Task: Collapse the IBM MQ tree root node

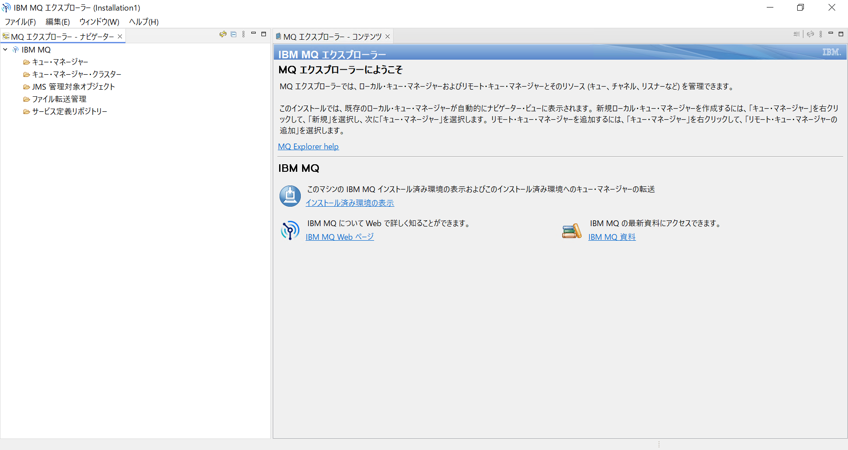Action: click(x=5, y=50)
